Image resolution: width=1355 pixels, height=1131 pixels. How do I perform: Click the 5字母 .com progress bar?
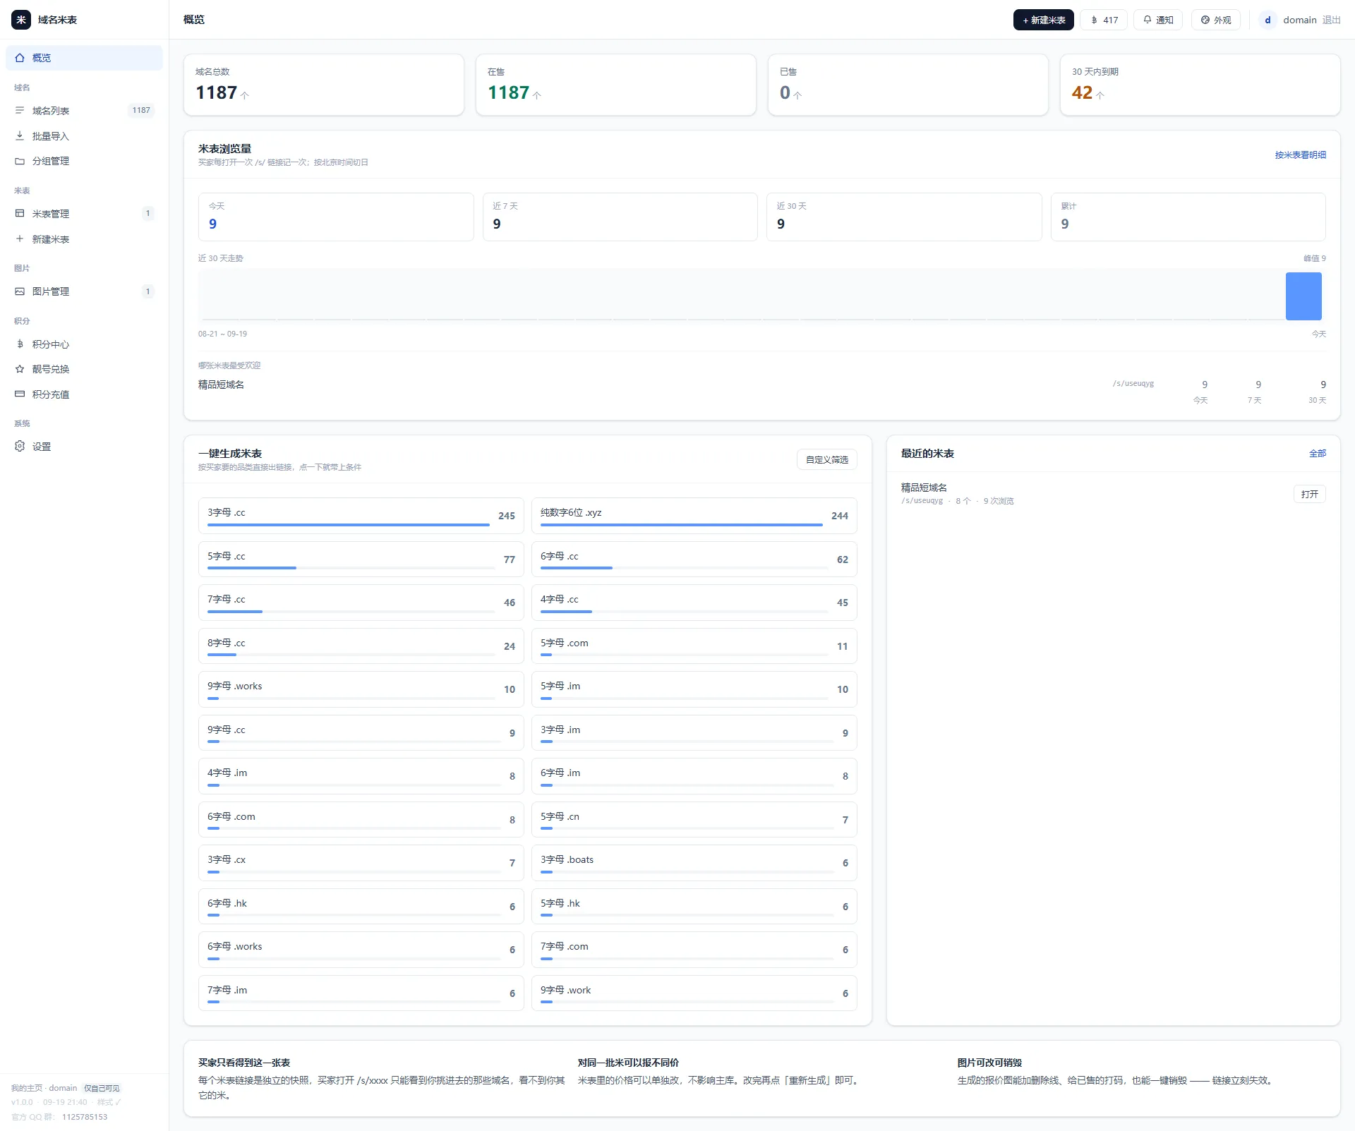click(685, 655)
